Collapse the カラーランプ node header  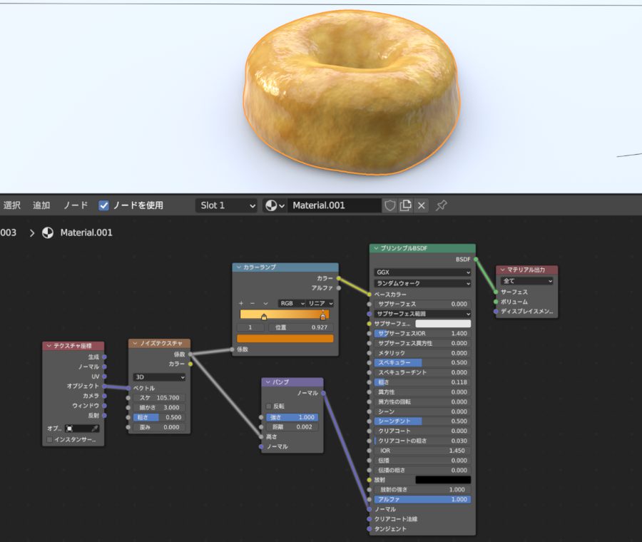pyautogui.click(x=238, y=267)
